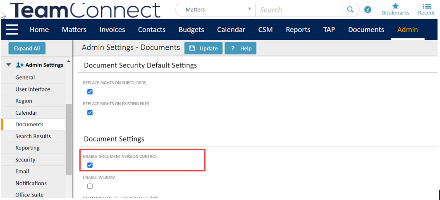The height and width of the screenshot is (200, 440).
Task: Switch to the Contacts tab
Action: click(152, 30)
